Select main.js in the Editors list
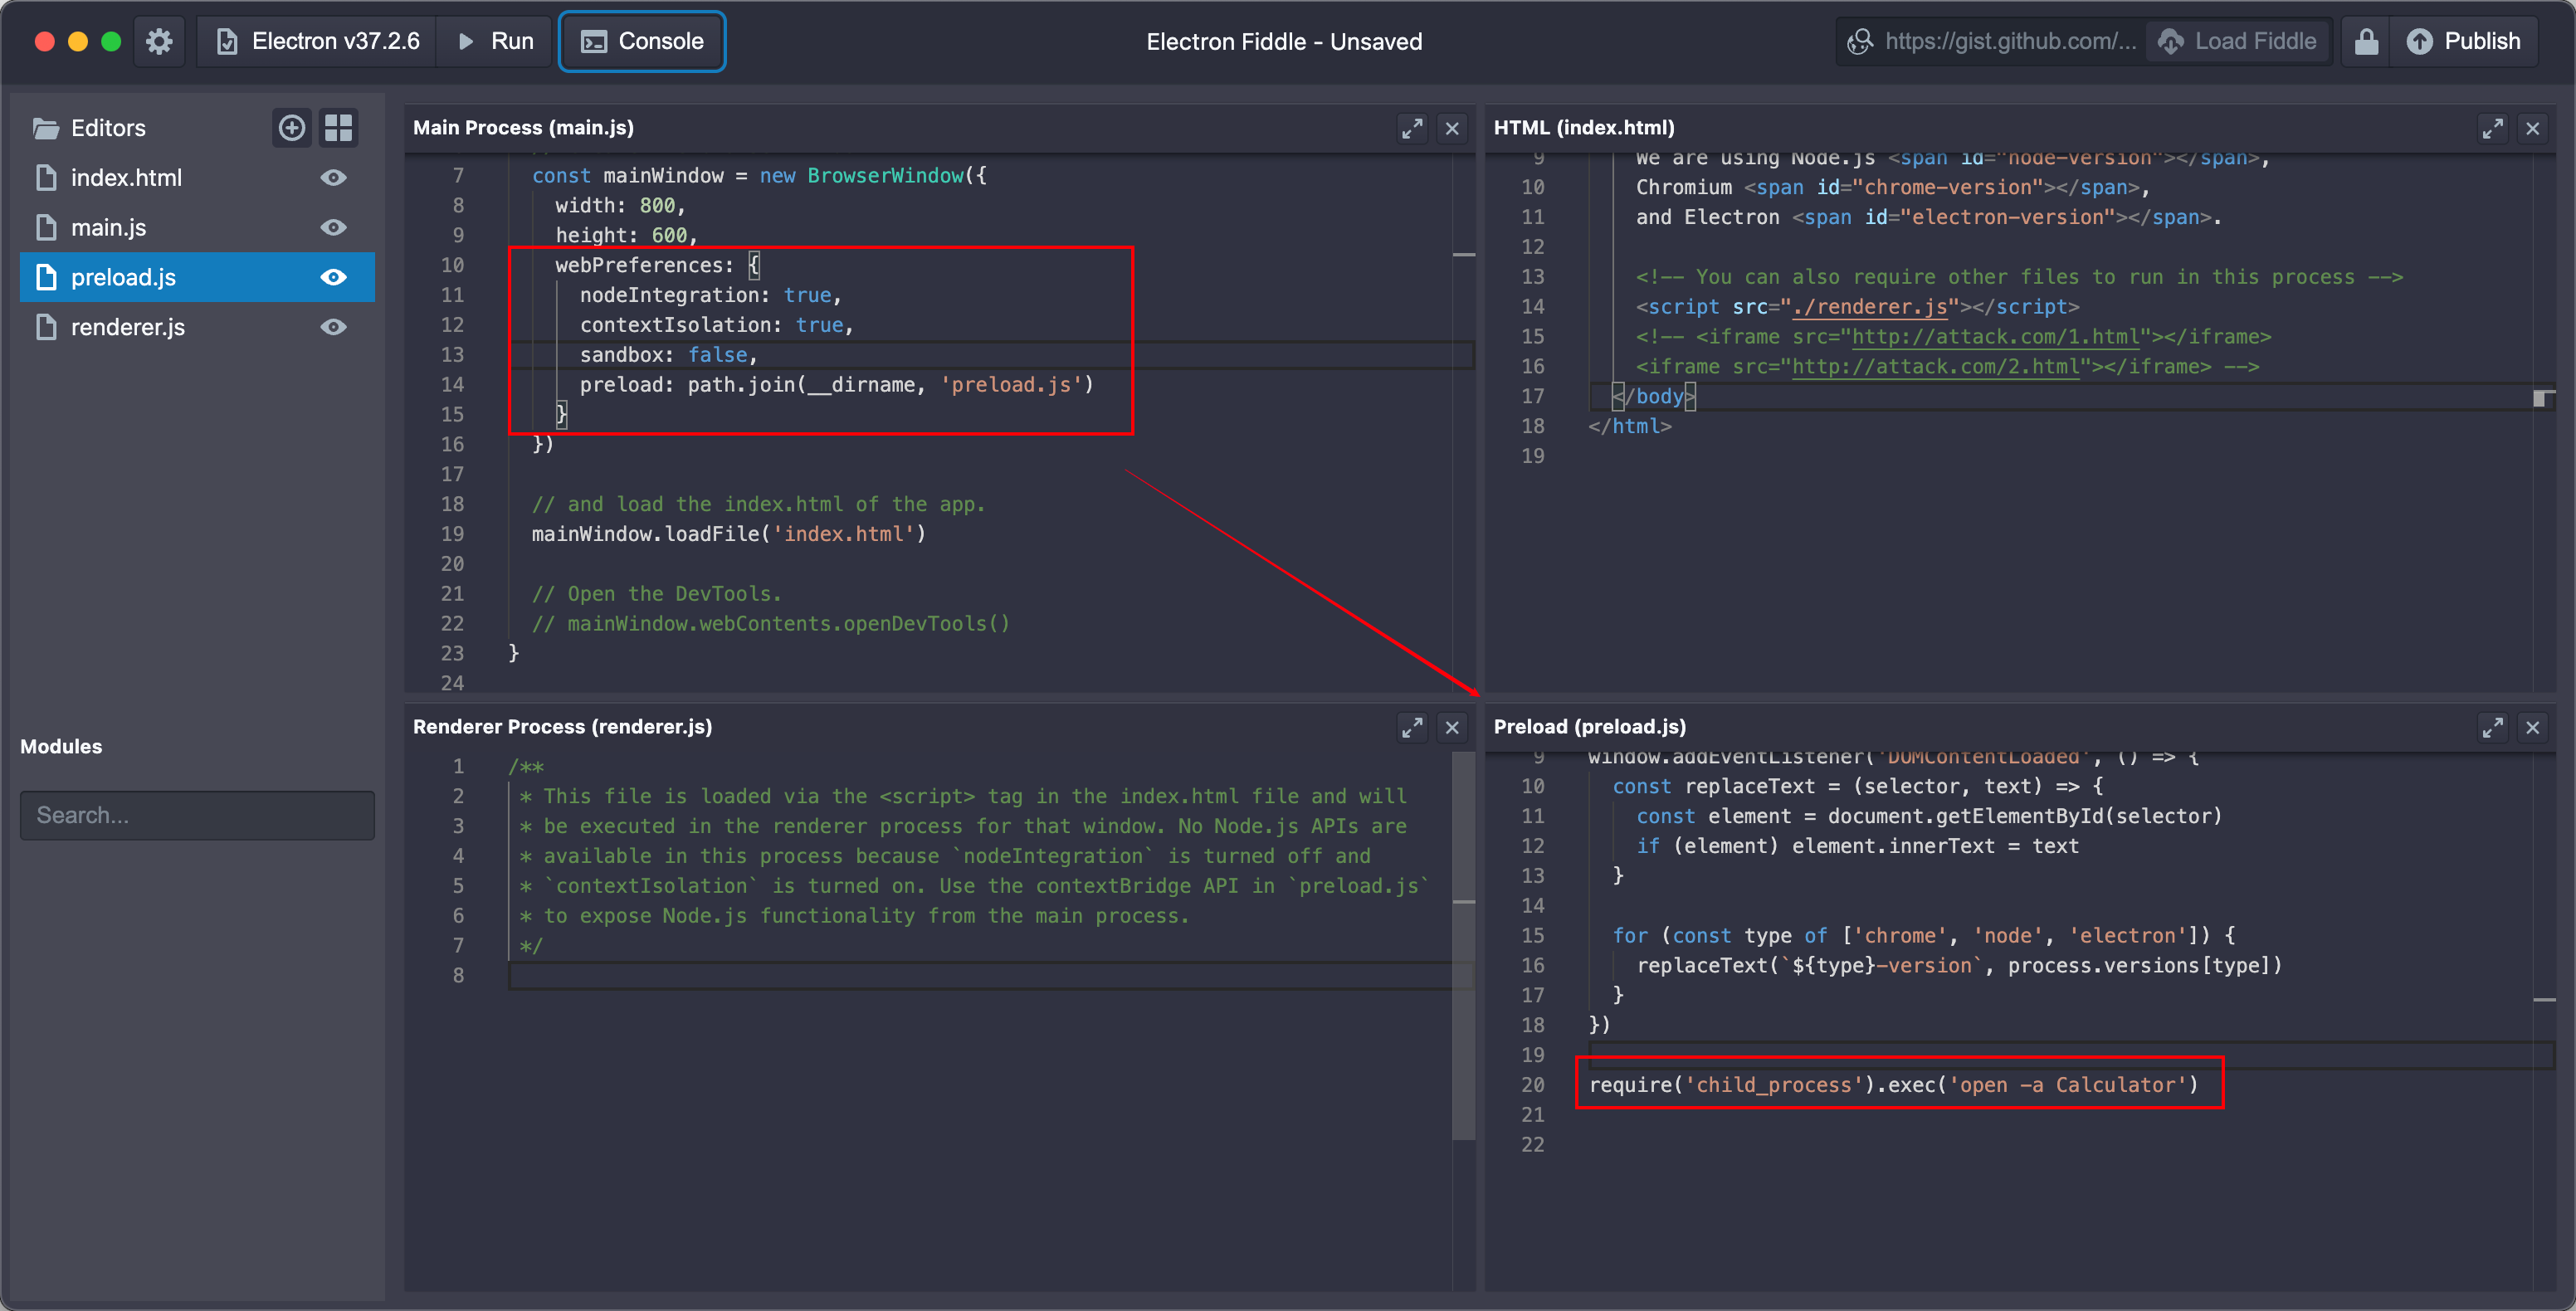This screenshot has height=1311, width=2576. point(197,228)
